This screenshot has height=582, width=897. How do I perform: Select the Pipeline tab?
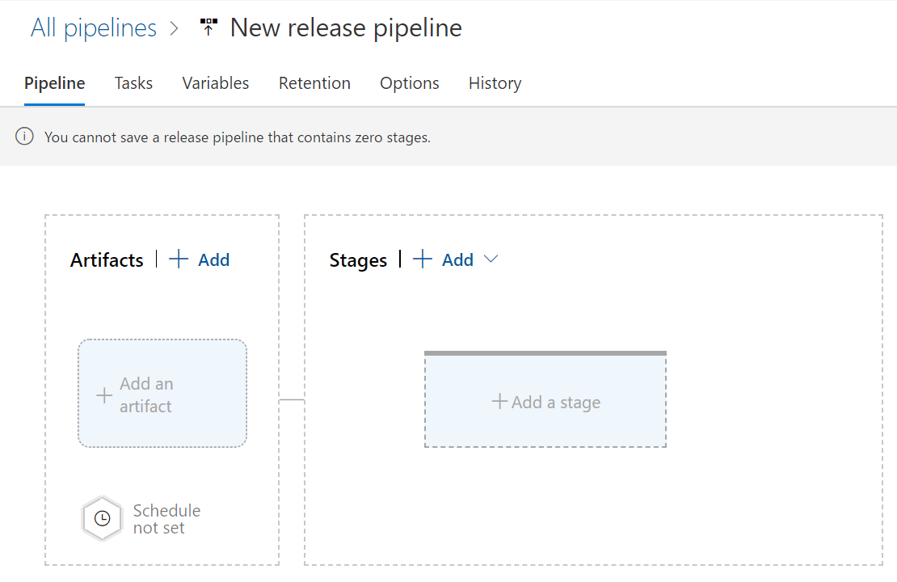(55, 83)
